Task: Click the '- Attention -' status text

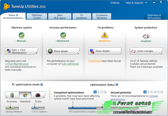Action: click(104, 41)
